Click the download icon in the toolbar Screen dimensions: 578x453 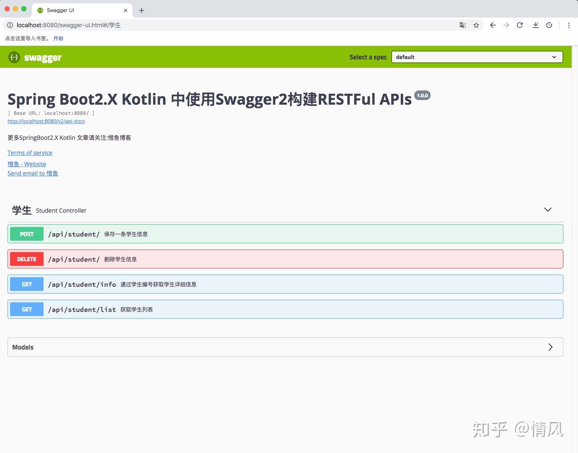[535, 25]
